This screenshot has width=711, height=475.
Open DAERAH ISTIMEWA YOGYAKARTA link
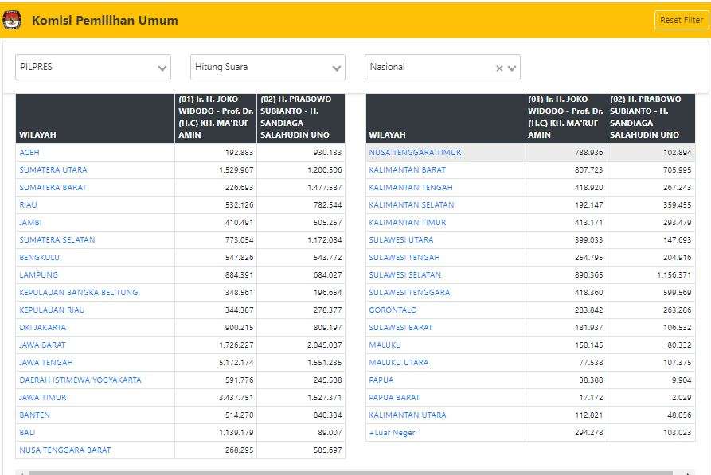[80, 380]
